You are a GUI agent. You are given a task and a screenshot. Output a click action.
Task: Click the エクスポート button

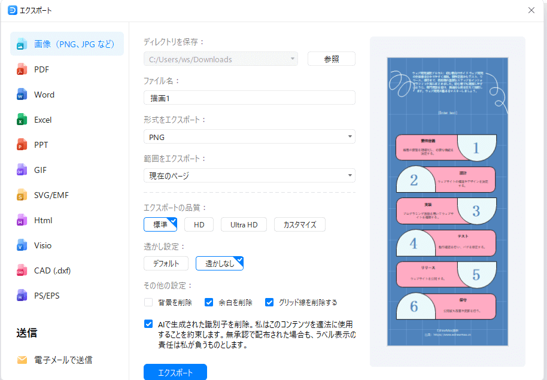(x=174, y=372)
